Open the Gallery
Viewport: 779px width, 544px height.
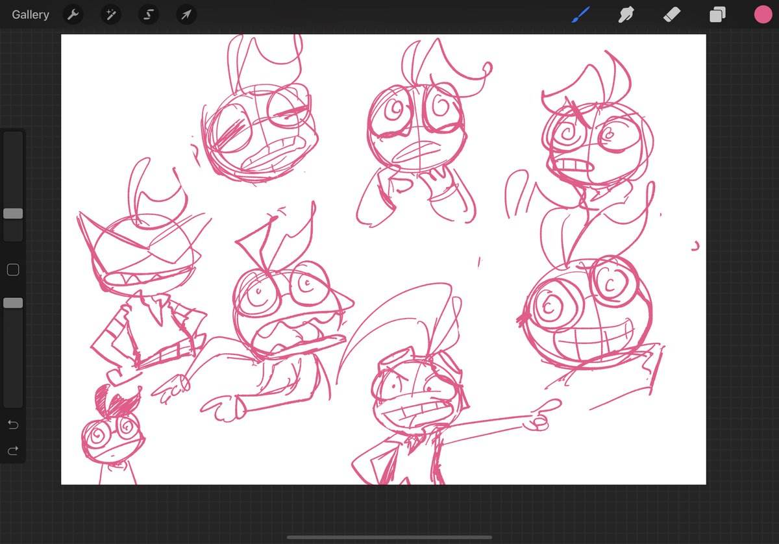(31, 14)
